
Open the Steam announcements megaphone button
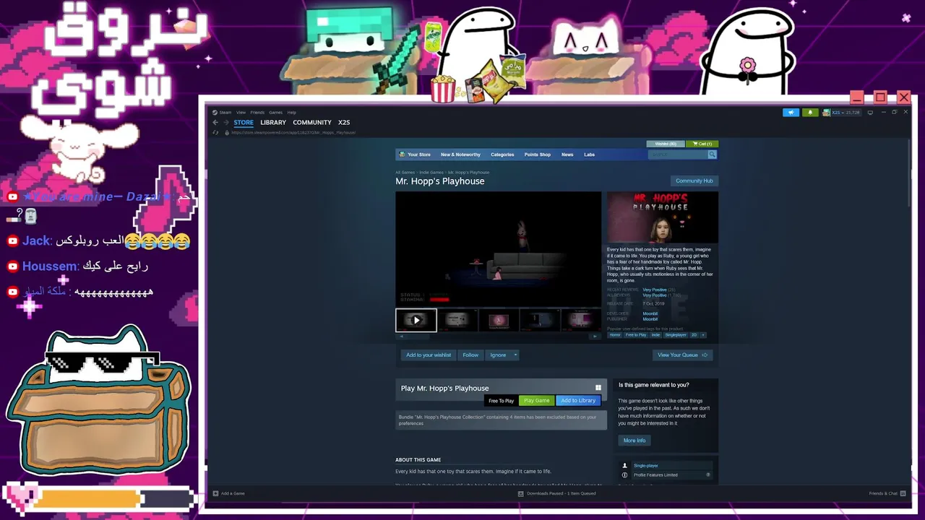tap(791, 113)
